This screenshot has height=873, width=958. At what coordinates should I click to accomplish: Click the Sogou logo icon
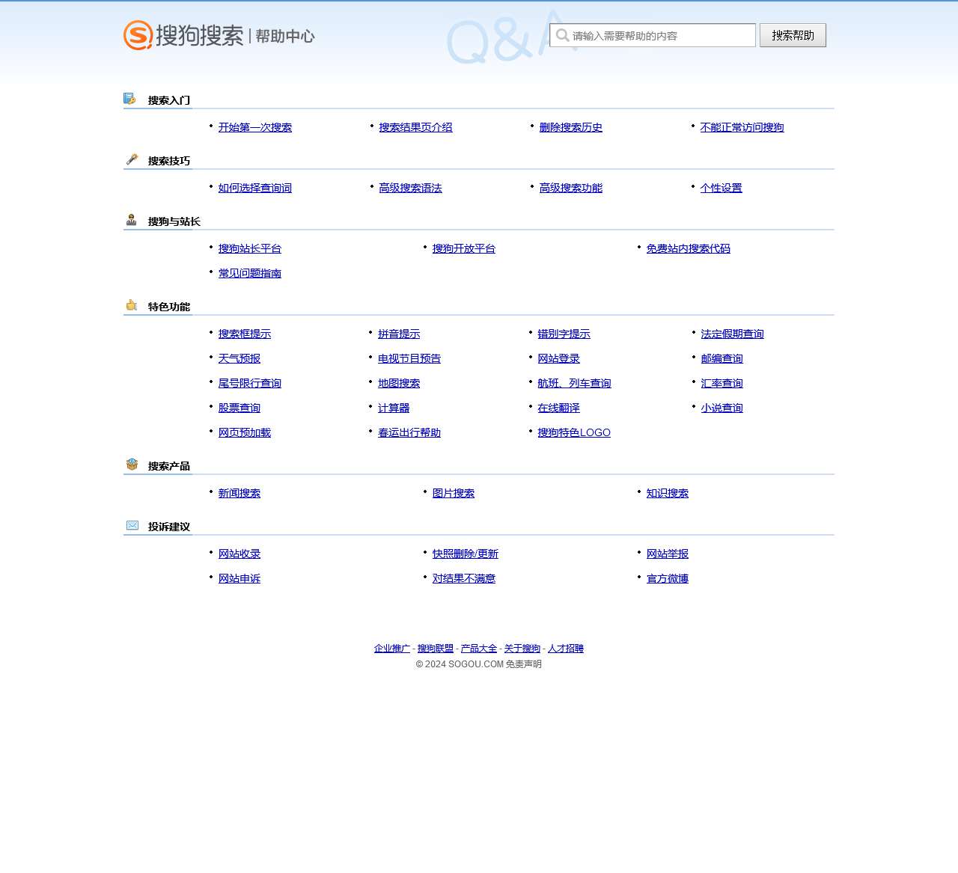pos(138,35)
